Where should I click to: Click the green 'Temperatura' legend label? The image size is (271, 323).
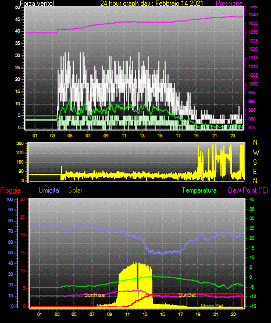tap(199, 190)
